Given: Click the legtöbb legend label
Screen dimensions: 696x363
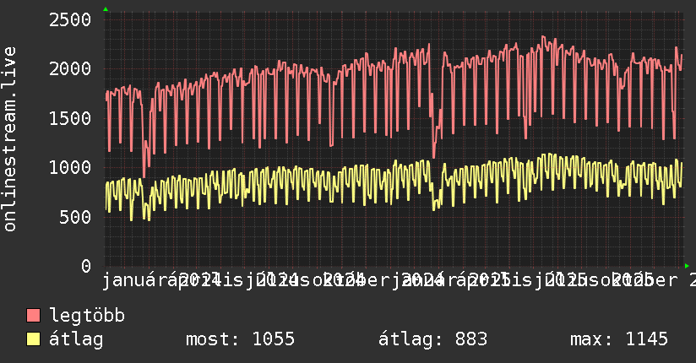Looking at the screenshot, I should pyautogui.click(x=87, y=315).
